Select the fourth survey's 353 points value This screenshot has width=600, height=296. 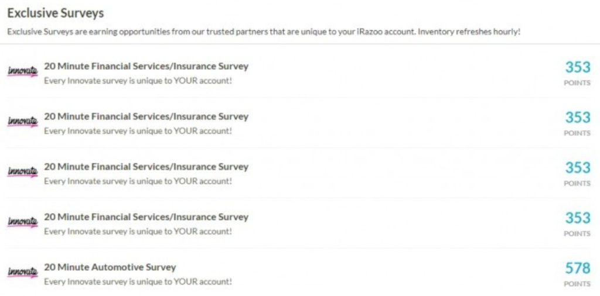578,218
